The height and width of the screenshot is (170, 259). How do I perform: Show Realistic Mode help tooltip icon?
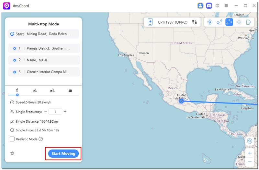tap(41, 139)
